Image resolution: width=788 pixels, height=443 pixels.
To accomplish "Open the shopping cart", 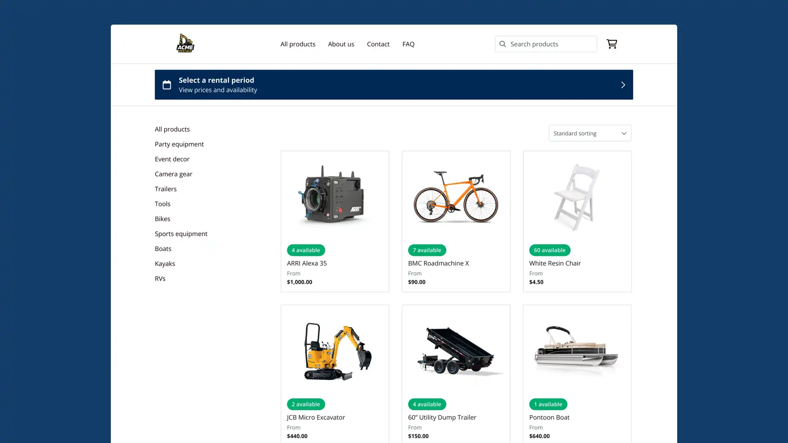I will (612, 44).
